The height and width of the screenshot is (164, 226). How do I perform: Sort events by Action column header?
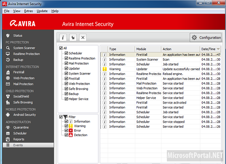tap(180, 49)
